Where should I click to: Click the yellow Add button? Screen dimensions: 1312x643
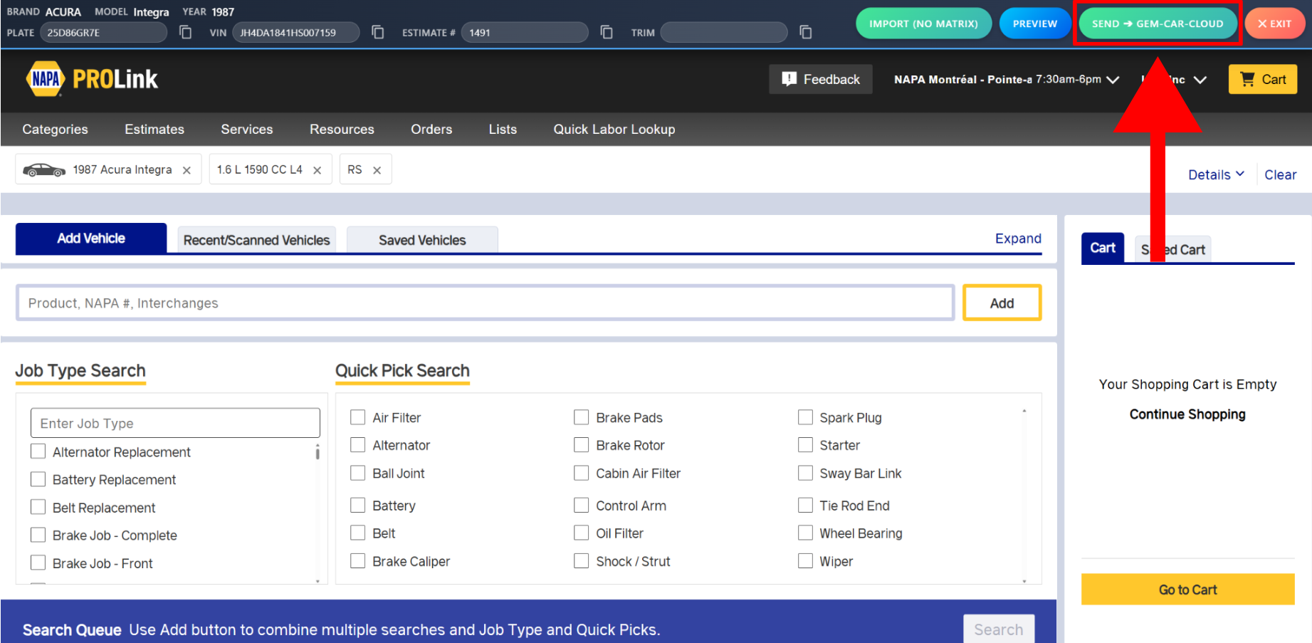click(1002, 303)
